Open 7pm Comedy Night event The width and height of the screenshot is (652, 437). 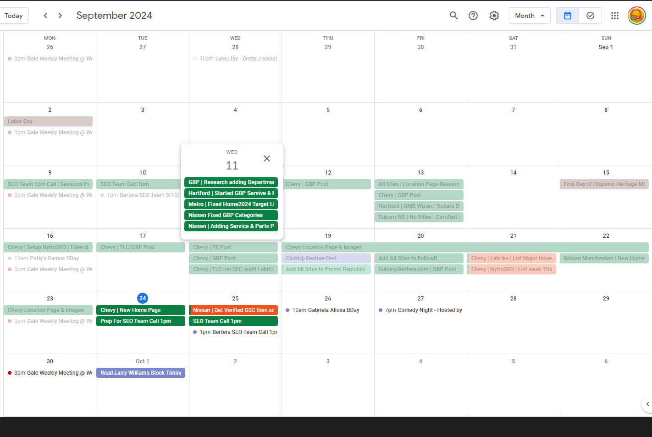[419, 310]
